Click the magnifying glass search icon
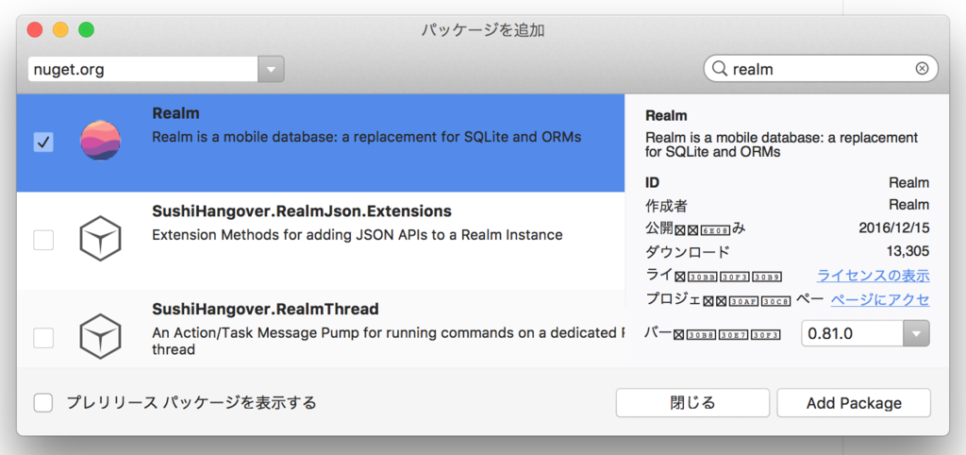Viewport: 966px width, 455px height. (x=719, y=68)
